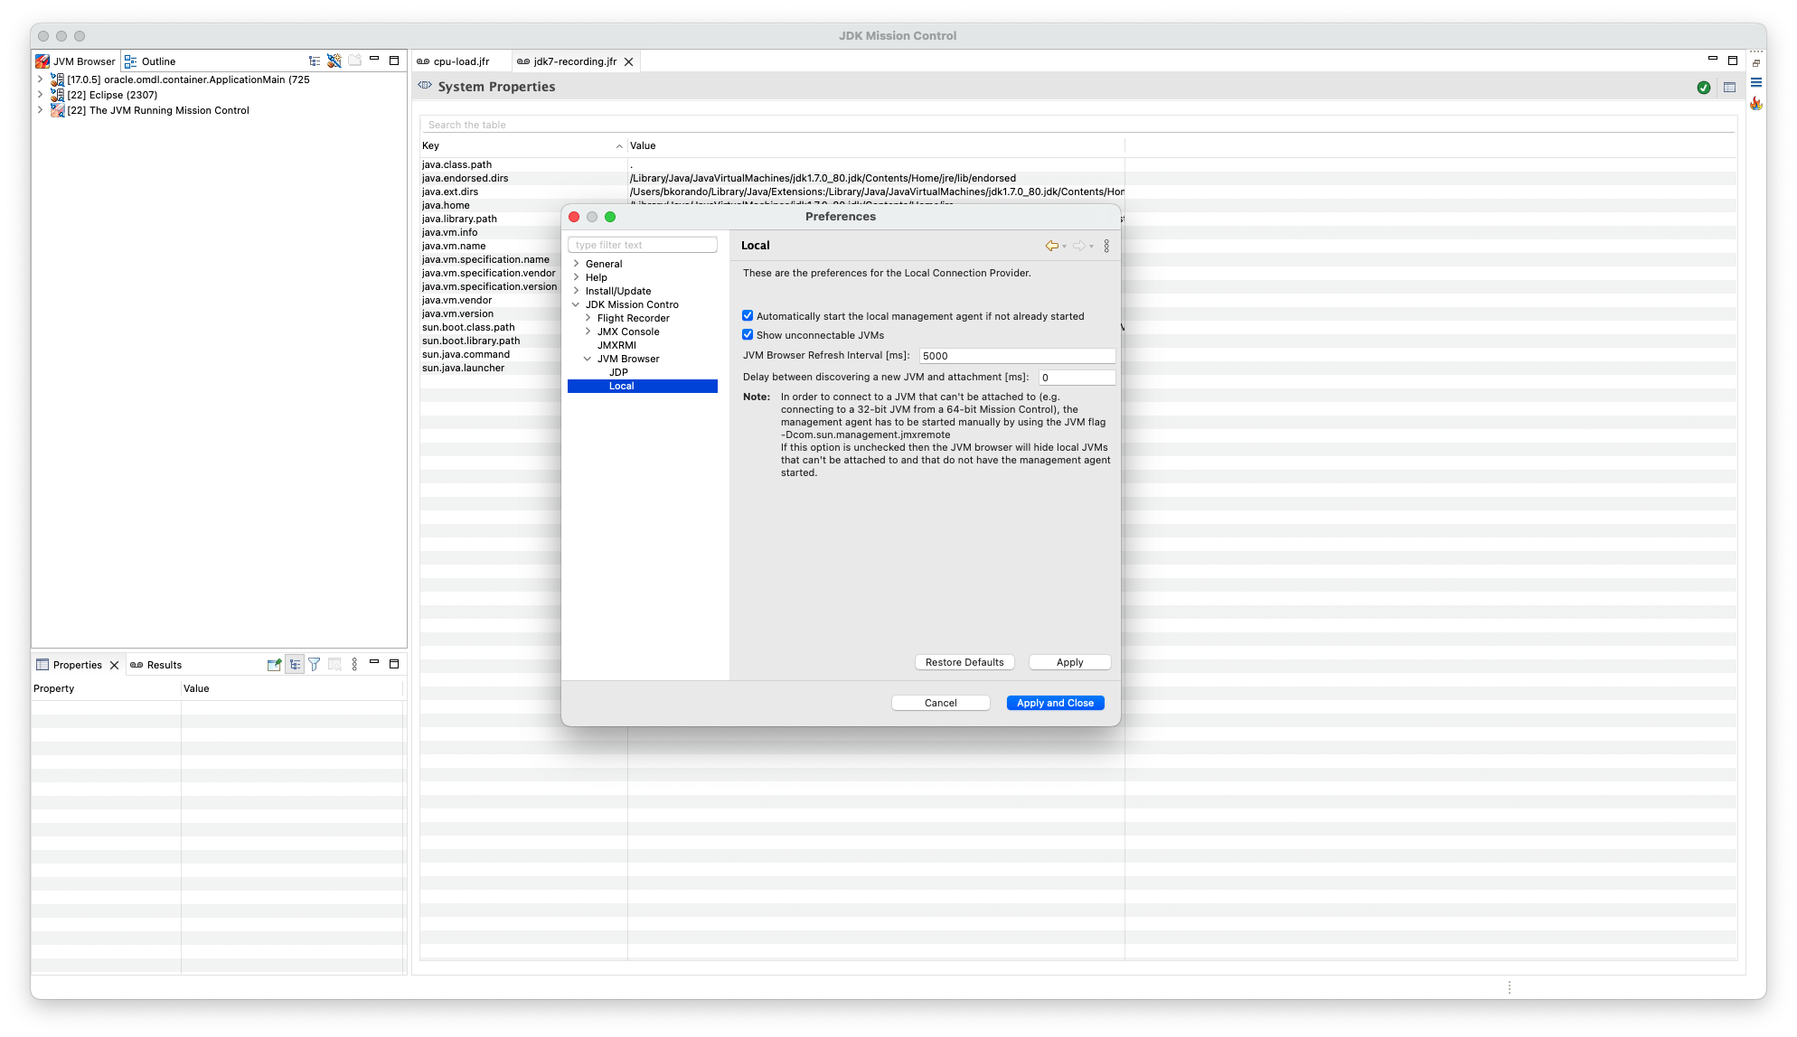The image size is (1797, 1037).
Task: Click the pin to selection icon in Properties panel
Action: click(275, 665)
